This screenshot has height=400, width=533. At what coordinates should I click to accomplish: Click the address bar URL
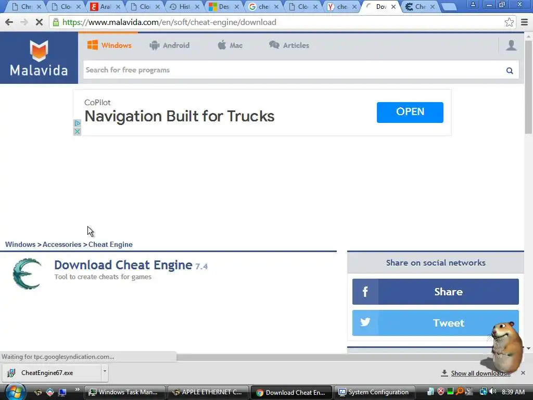tap(169, 22)
